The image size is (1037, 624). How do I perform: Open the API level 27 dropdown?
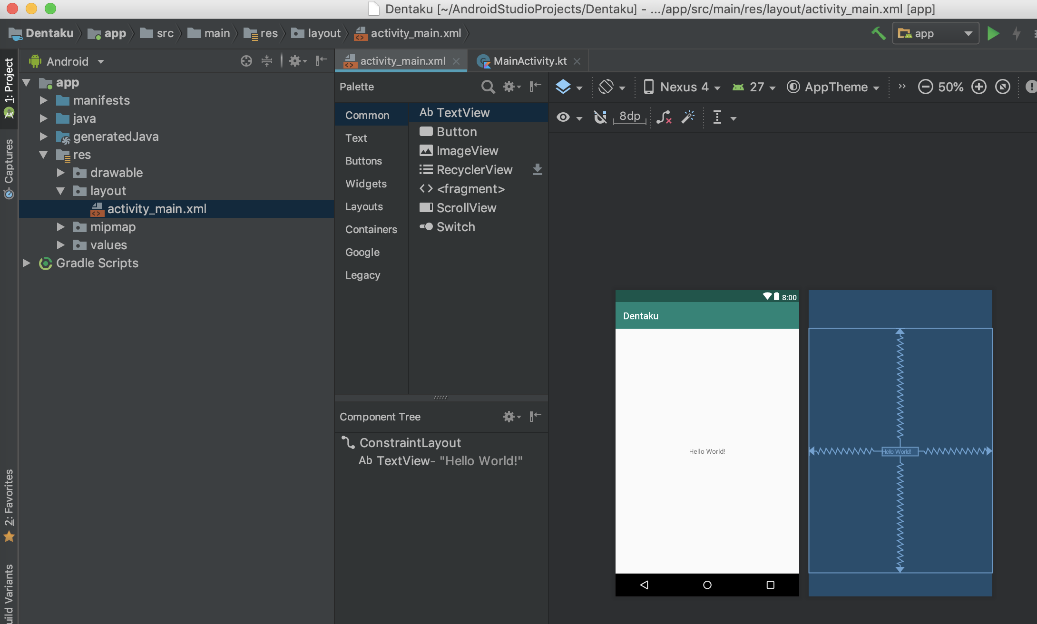coord(754,87)
